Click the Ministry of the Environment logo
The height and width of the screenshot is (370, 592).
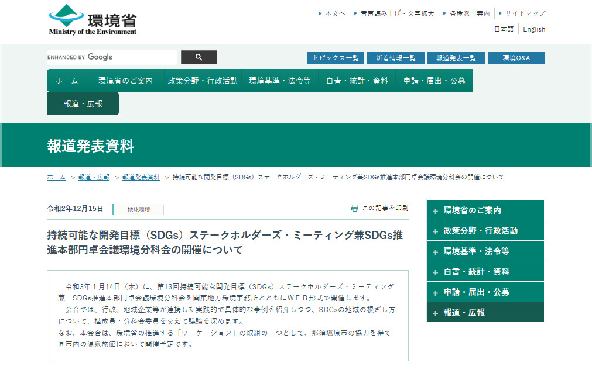pyautogui.click(x=93, y=20)
